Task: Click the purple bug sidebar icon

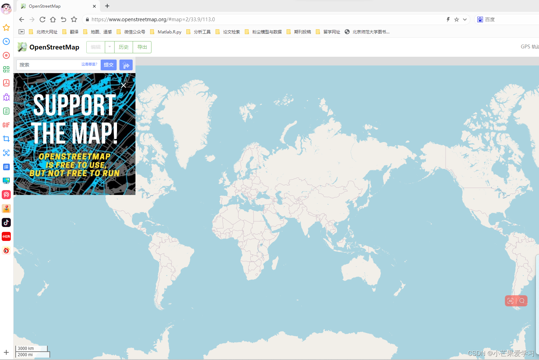Action: (6, 97)
